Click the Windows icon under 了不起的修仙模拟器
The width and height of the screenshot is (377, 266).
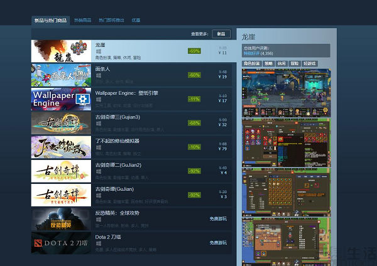(x=99, y=147)
